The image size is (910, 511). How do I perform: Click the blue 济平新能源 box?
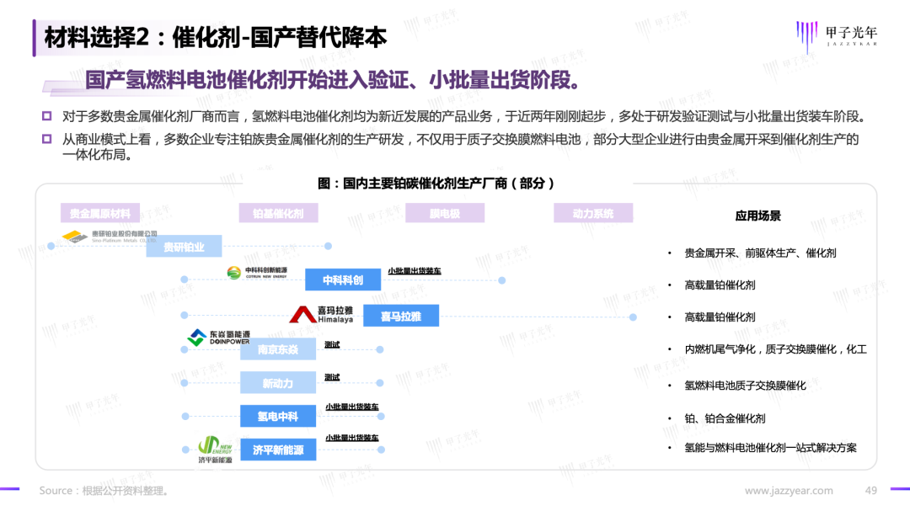click(x=277, y=450)
